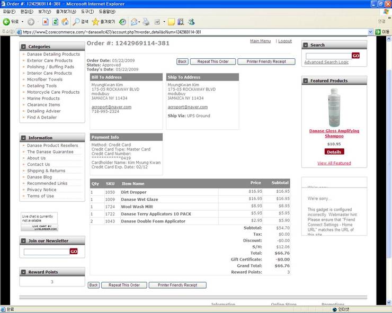
Task: Select the Danase Wet Glaze item name
Action: click(x=139, y=199)
